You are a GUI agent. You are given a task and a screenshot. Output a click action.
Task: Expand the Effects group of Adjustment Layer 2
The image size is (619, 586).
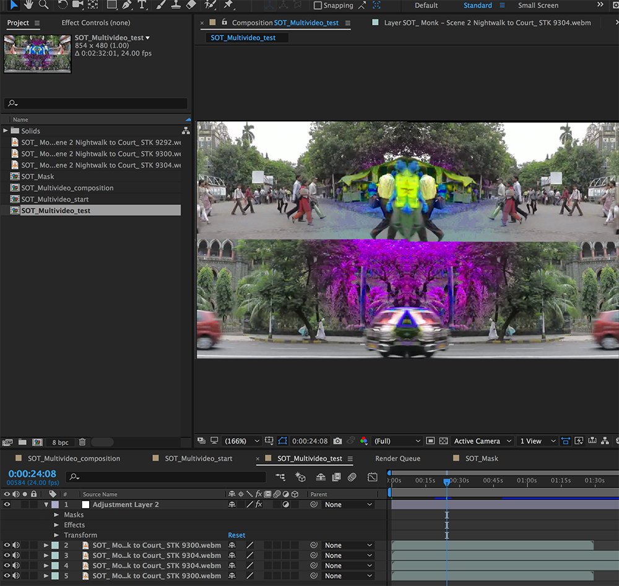(57, 525)
